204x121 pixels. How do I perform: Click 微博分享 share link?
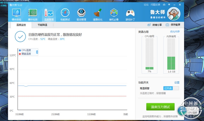157,25
